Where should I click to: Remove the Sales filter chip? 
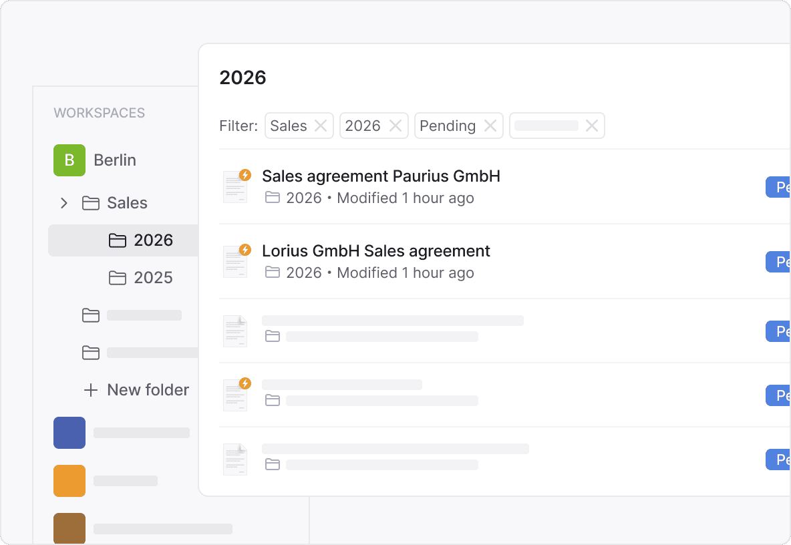[x=321, y=126]
